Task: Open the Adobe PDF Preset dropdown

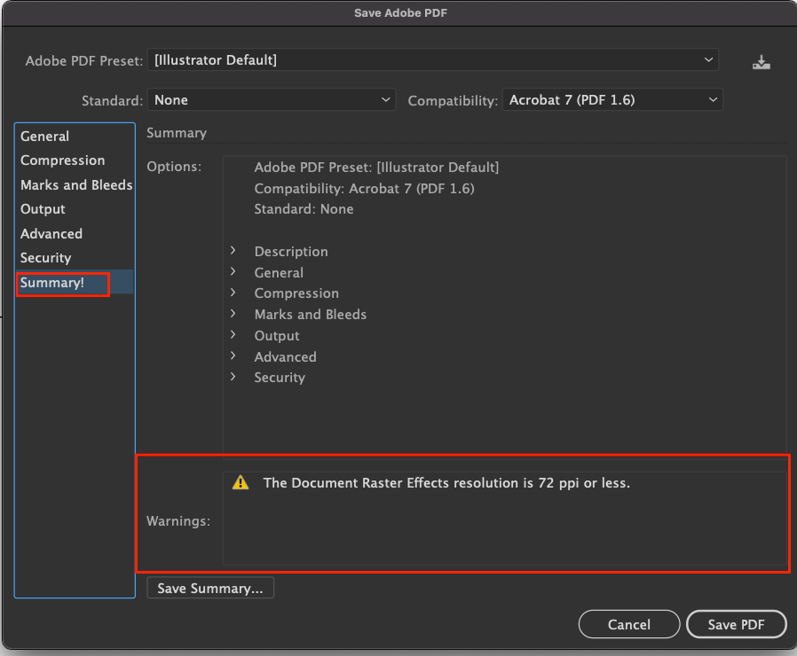Action: click(432, 59)
